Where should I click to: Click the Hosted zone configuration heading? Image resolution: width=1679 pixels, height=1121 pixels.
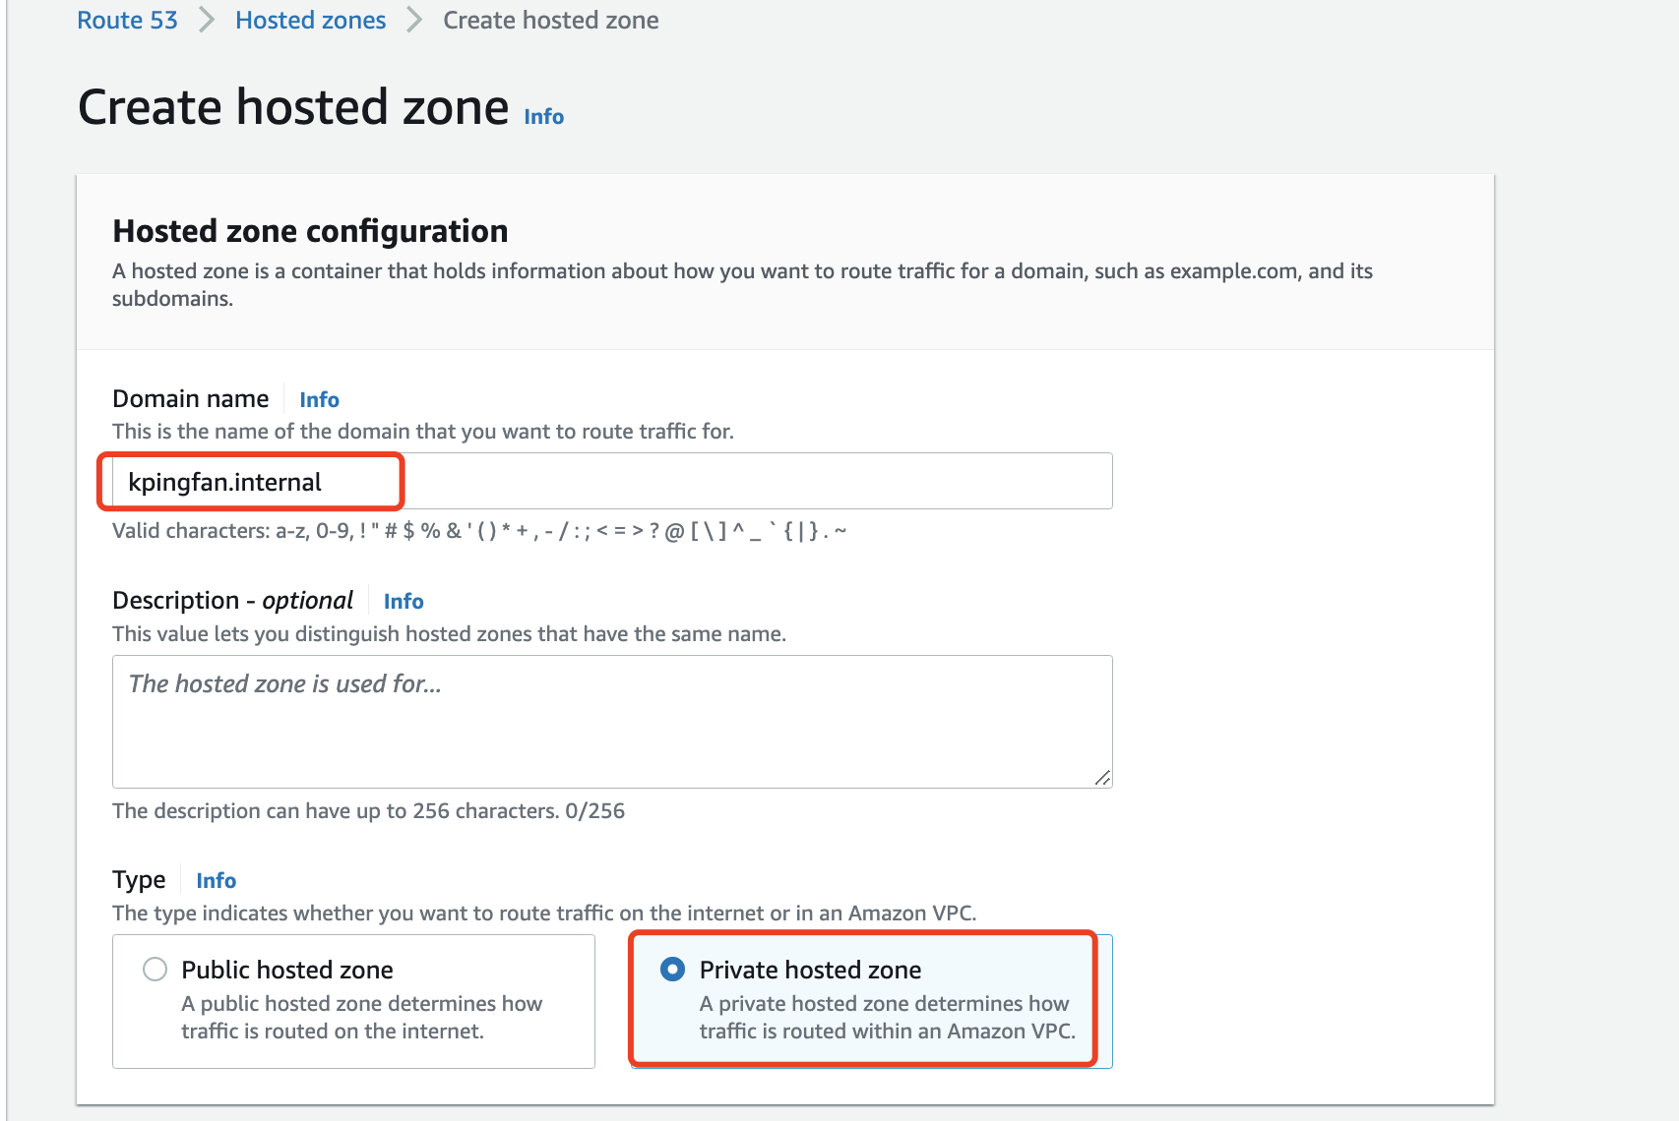pyautogui.click(x=310, y=231)
